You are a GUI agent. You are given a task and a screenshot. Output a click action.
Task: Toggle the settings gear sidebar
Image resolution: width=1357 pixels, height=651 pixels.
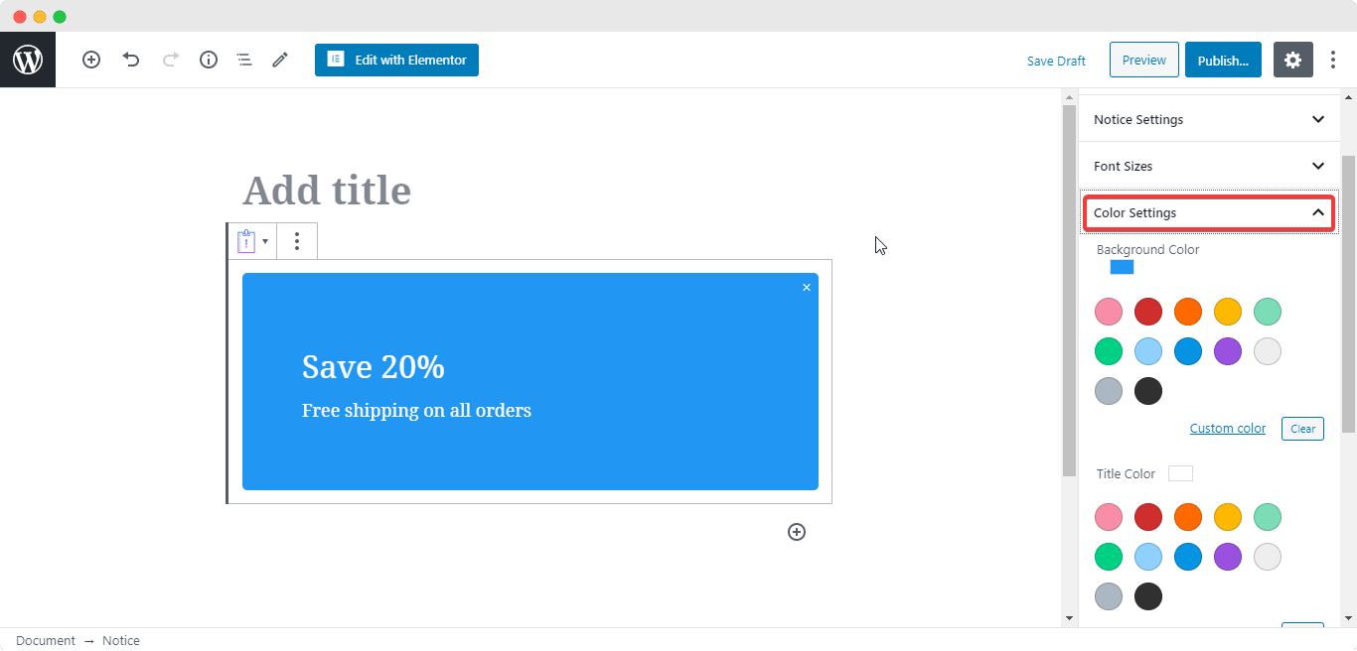1292,60
